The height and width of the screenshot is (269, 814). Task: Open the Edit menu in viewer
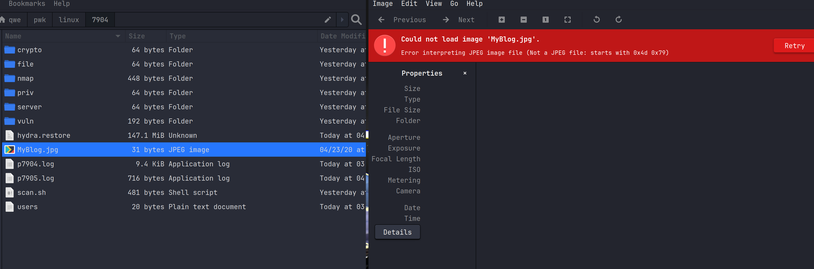coord(409,4)
